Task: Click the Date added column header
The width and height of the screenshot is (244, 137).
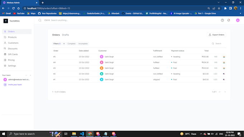Action: 84,51
